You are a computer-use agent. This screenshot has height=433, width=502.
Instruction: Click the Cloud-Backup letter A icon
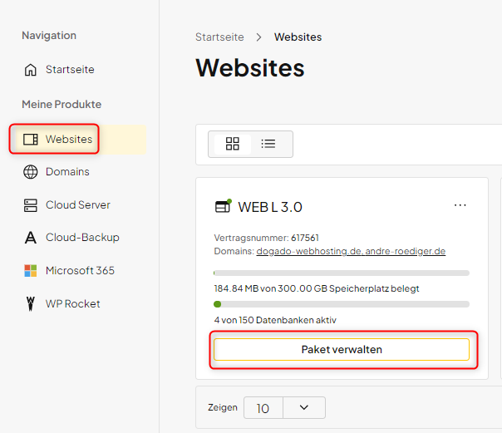point(31,238)
